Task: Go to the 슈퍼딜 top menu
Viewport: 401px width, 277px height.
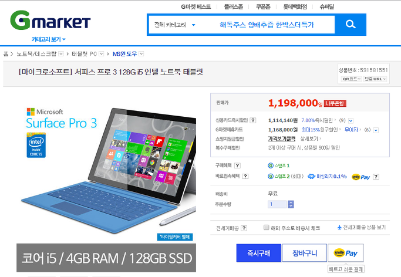Action: click(x=326, y=6)
